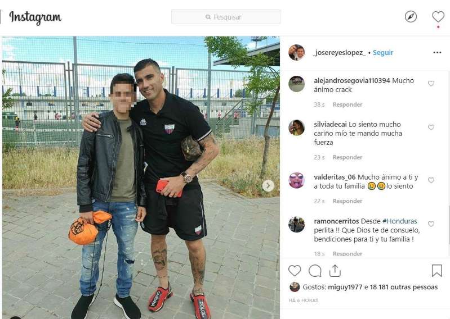Like ramoncerritos's comment

click(x=431, y=224)
